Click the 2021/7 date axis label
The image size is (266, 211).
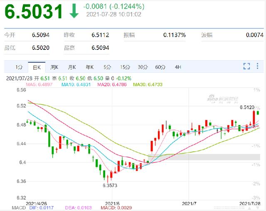click(x=189, y=204)
